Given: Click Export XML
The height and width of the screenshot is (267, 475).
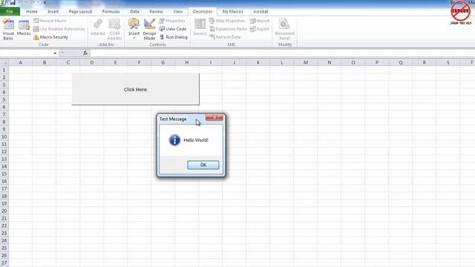Looking at the screenshot, I should coord(260,29).
